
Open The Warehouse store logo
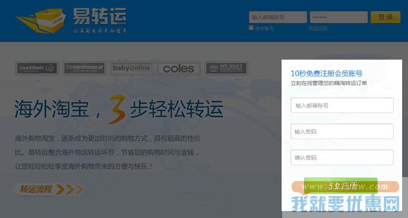84,68
